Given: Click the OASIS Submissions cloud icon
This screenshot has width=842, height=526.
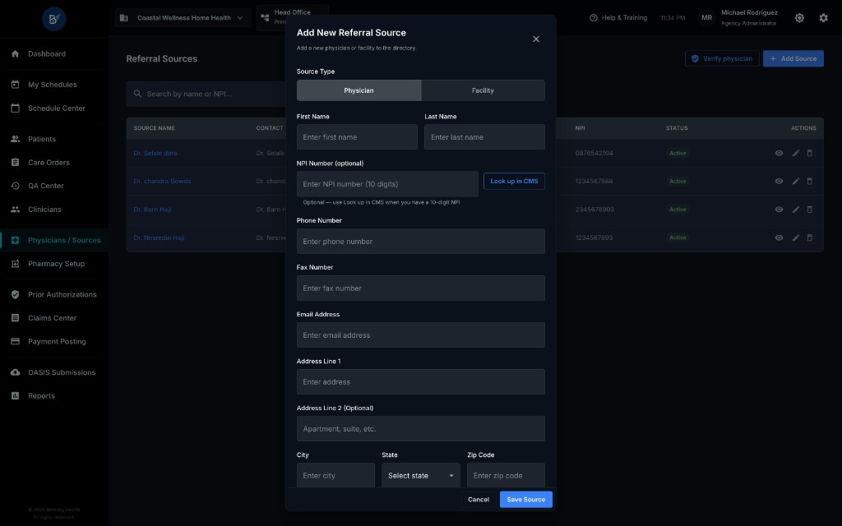Looking at the screenshot, I should [x=15, y=372].
